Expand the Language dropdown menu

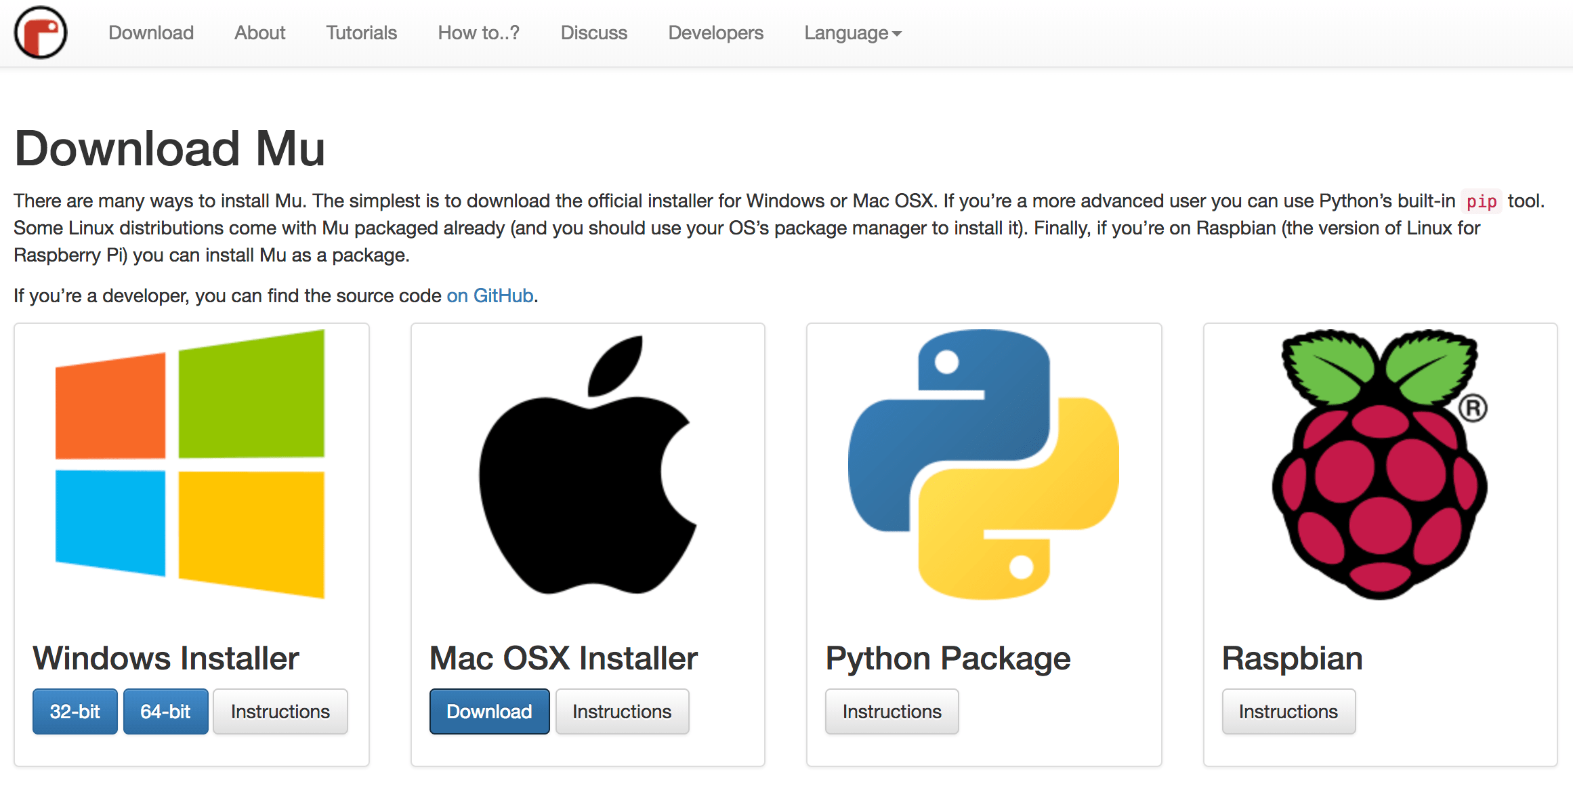(x=852, y=33)
